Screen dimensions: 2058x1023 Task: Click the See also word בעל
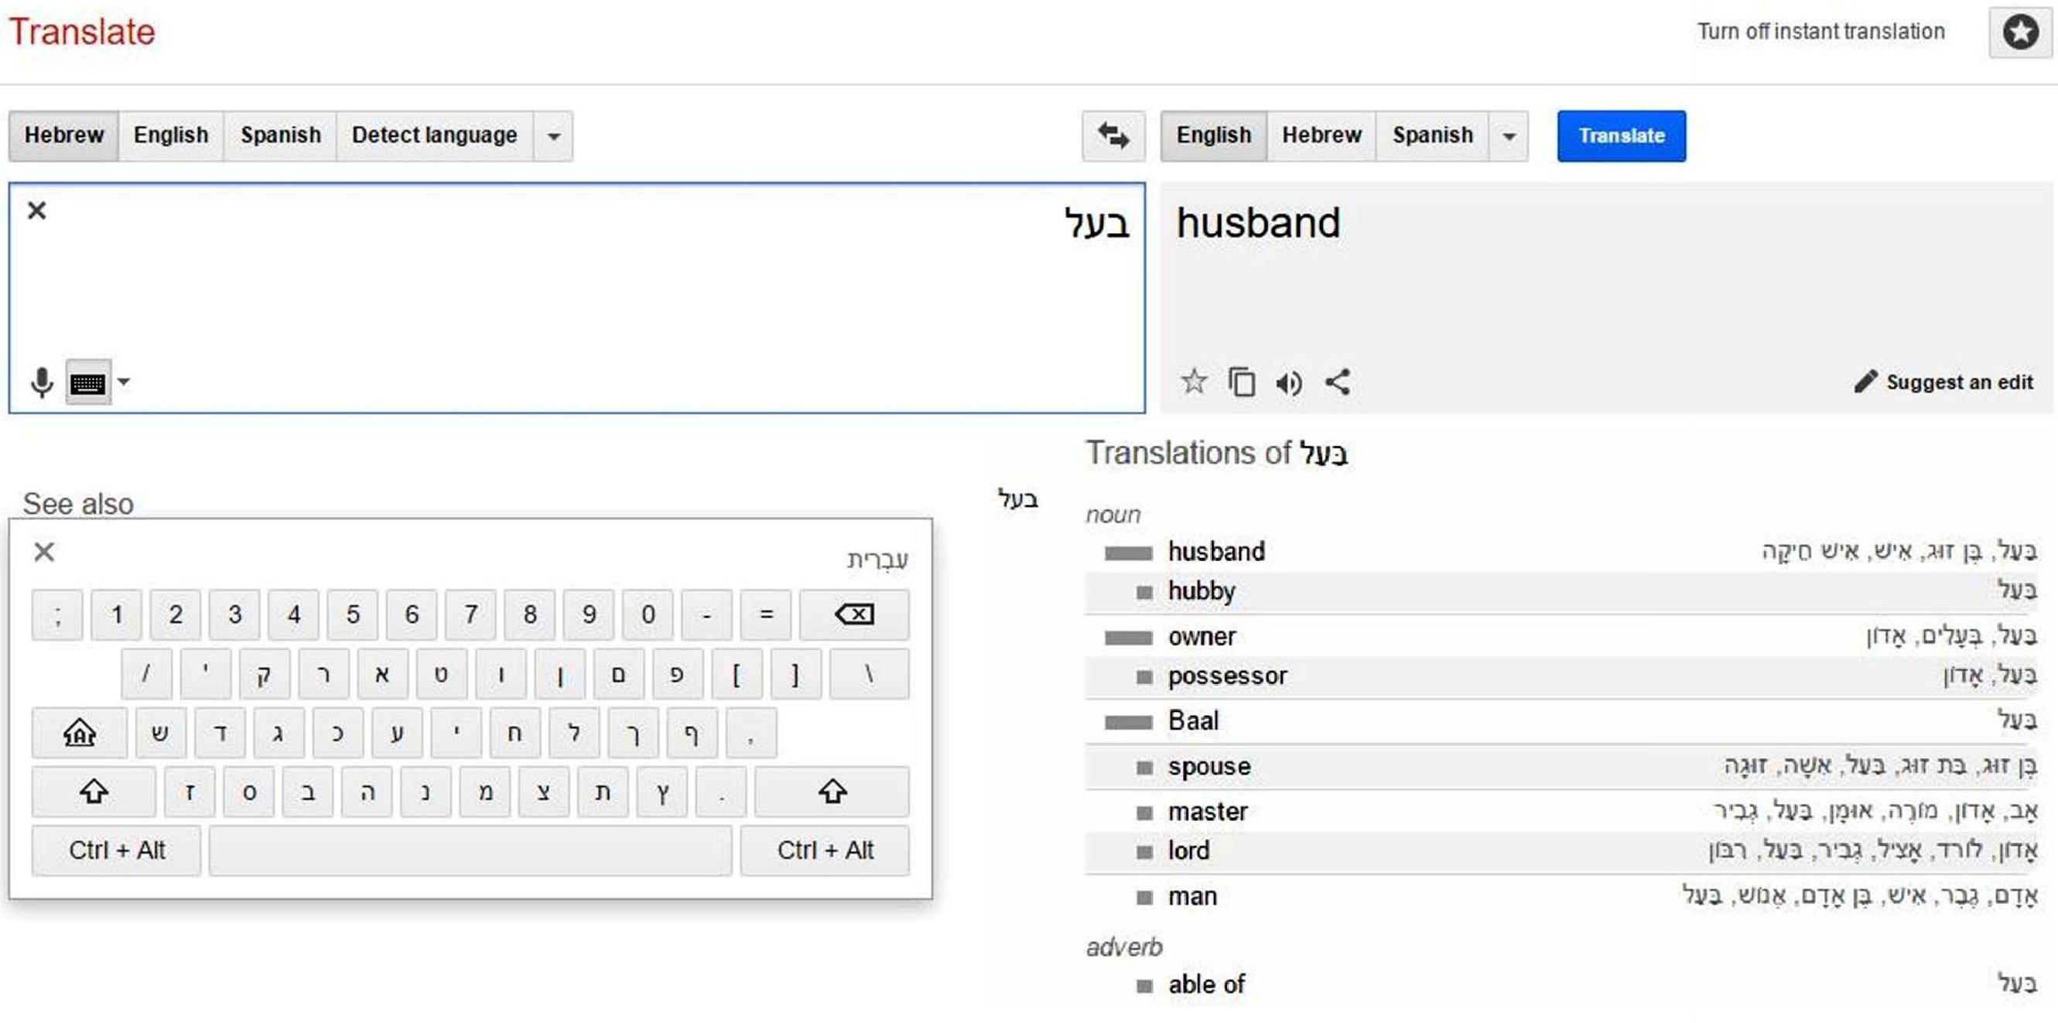[x=1017, y=500]
